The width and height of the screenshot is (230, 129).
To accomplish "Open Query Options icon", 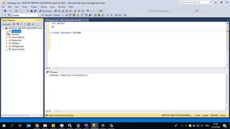I will [x=74, y=15].
